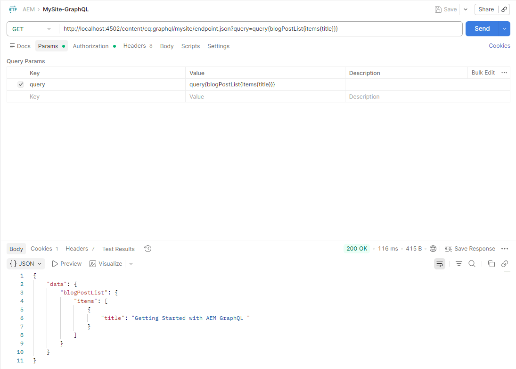Open the Visualize response view
The image size is (516, 369).
106,264
